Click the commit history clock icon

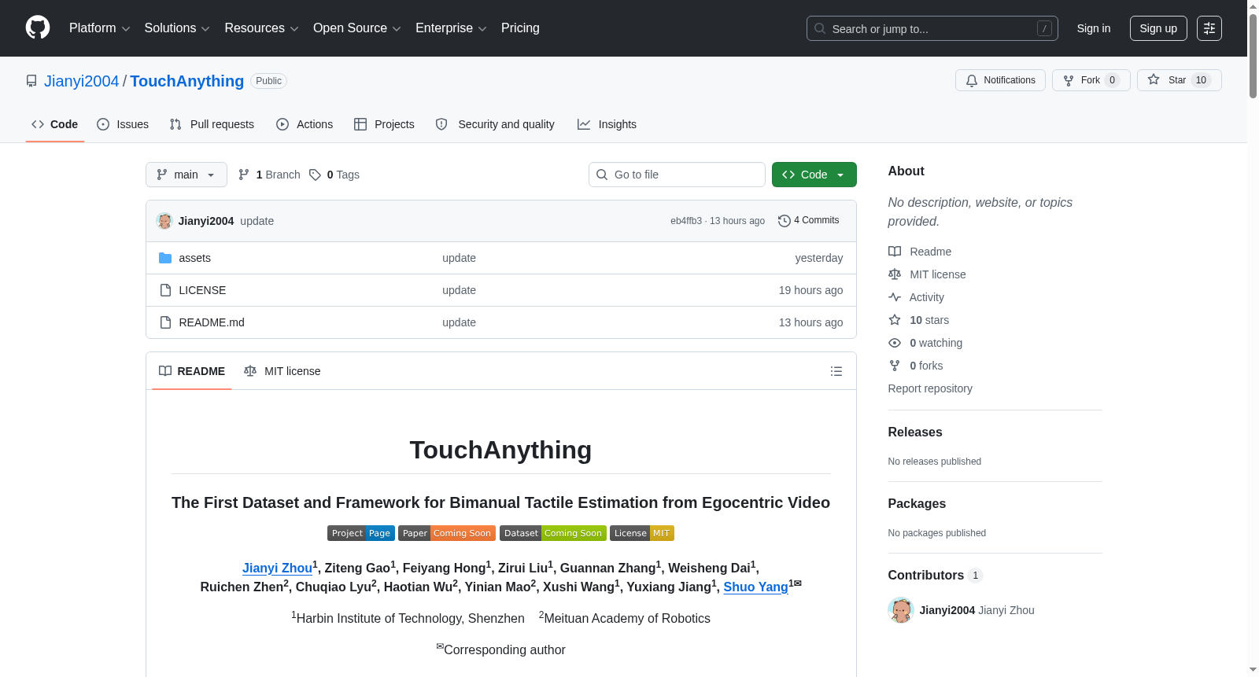[x=784, y=221]
